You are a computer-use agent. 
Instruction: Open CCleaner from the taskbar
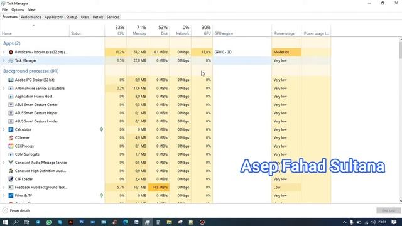click(x=114, y=222)
